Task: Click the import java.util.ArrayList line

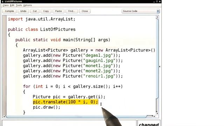Action: pyautogui.click(x=42, y=19)
